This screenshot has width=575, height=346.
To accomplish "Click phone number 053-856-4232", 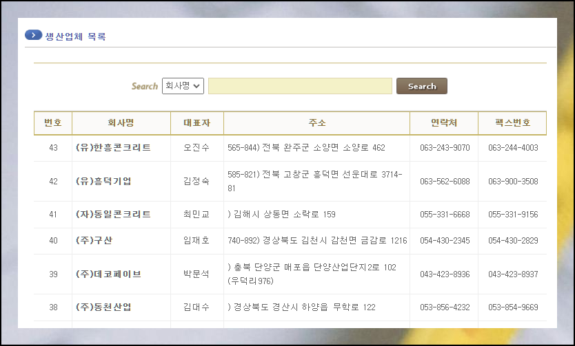I will 445,307.
